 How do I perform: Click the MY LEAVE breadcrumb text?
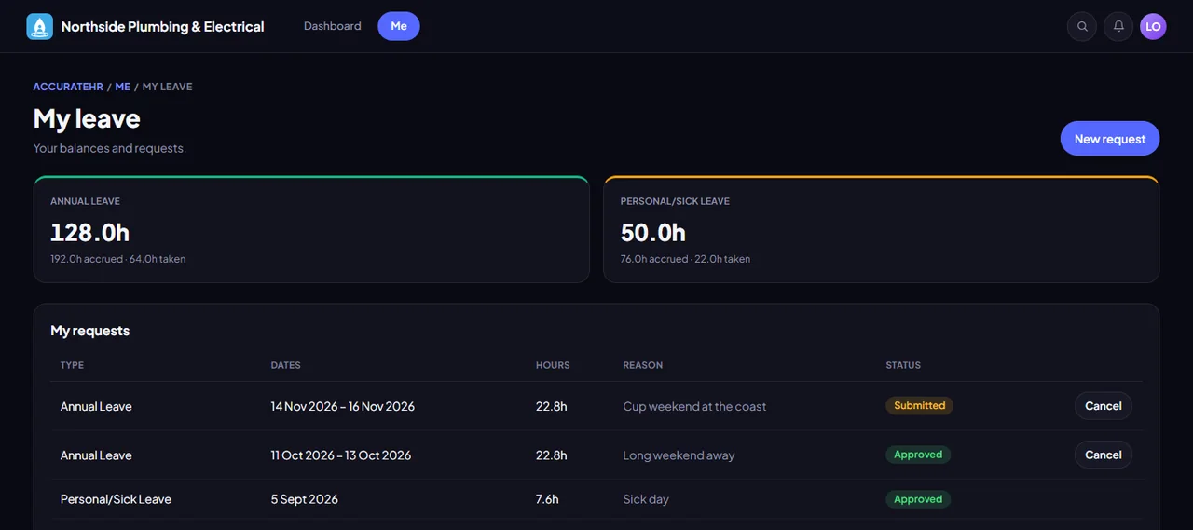point(168,87)
